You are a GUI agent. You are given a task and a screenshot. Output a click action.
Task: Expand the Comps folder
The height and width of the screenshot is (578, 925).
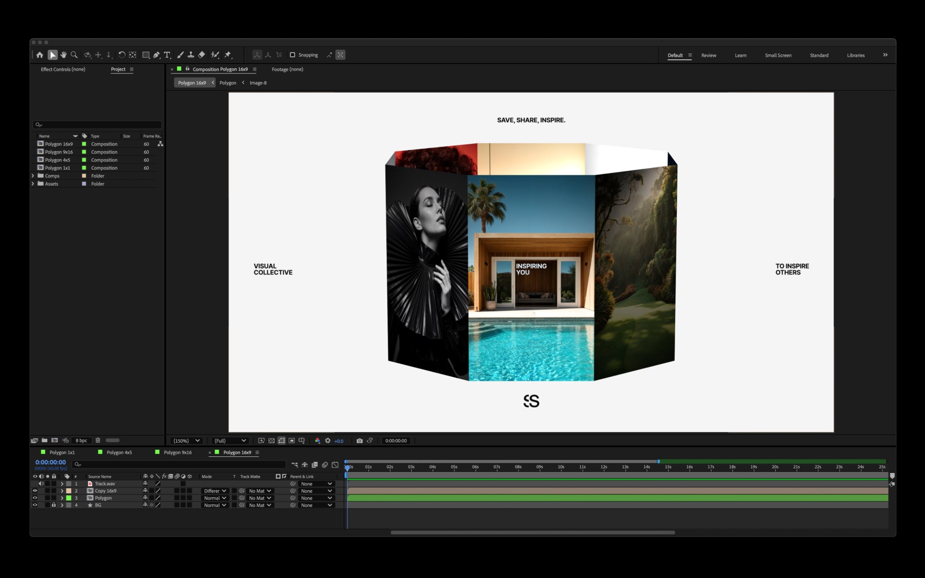(33, 176)
